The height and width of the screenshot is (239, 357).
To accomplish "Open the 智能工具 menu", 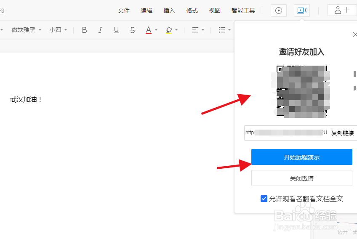I will pos(243,11).
